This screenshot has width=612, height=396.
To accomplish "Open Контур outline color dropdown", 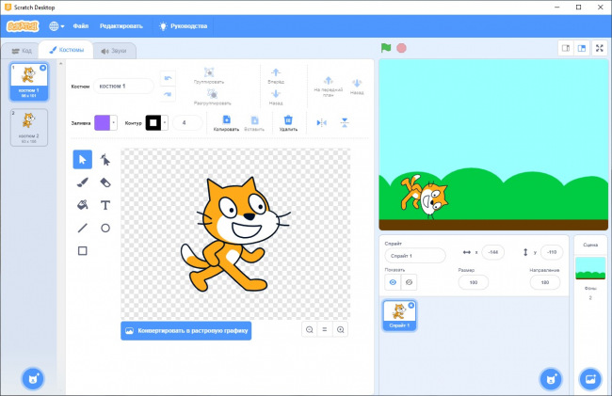I will pos(165,123).
